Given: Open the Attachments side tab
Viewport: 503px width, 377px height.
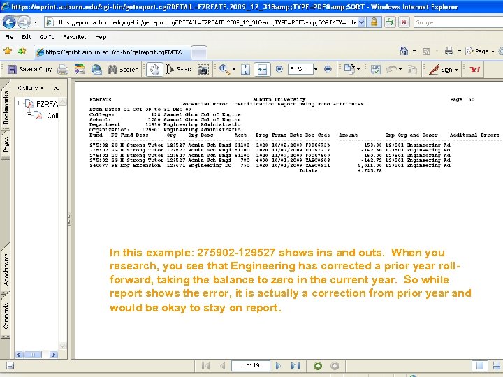Looking at the screenshot, I should (6, 270).
